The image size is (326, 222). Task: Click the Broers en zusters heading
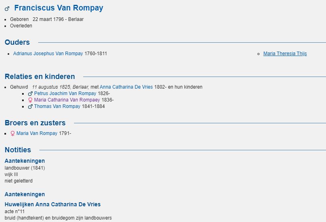(35, 123)
